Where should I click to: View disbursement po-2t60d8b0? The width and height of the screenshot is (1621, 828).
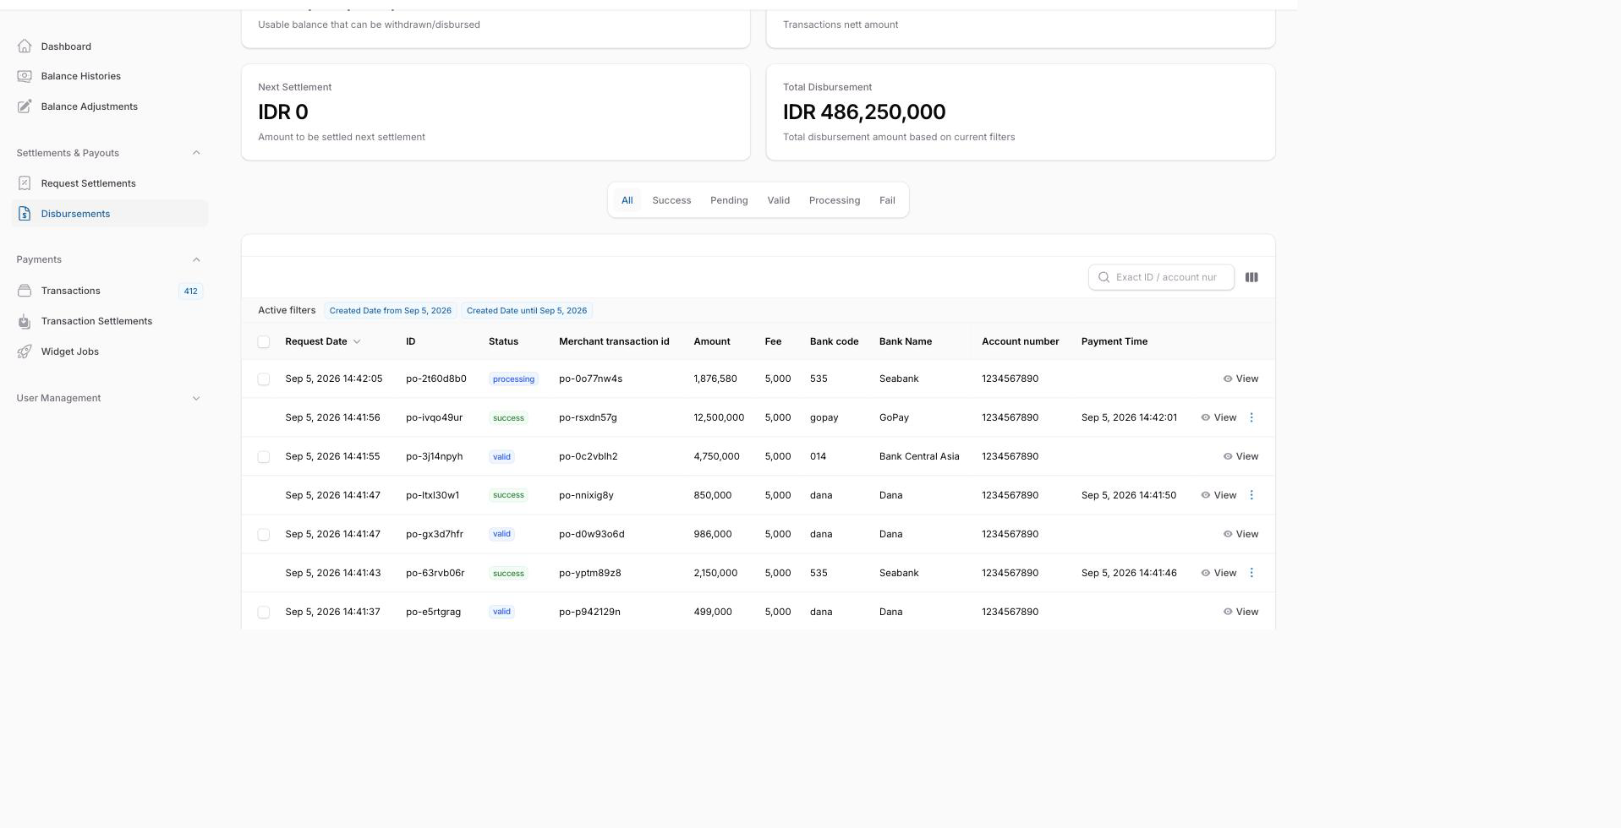pyautogui.click(x=1240, y=379)
